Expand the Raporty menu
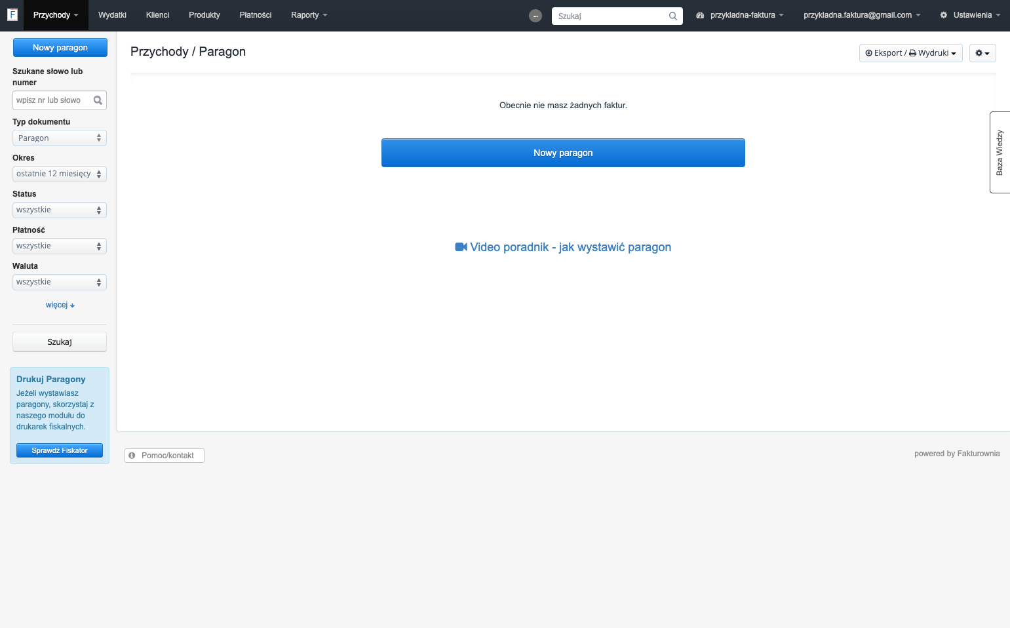 point(309,15)
